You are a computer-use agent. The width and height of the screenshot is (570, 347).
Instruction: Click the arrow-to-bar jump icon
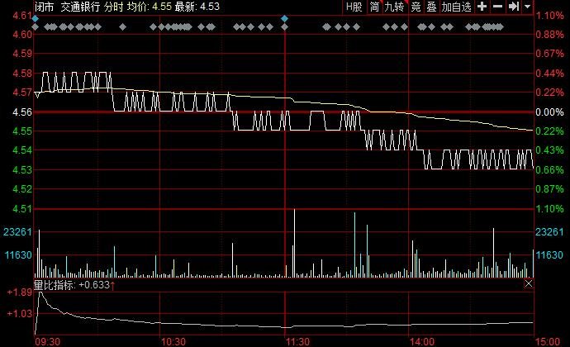[514, 6]
